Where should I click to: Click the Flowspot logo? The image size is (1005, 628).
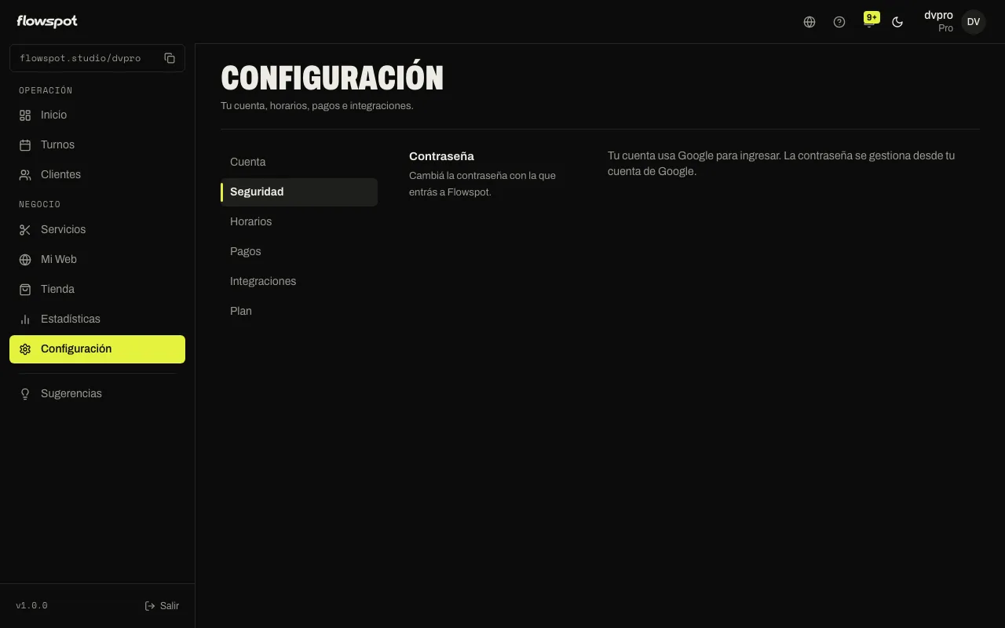(47, 22)
